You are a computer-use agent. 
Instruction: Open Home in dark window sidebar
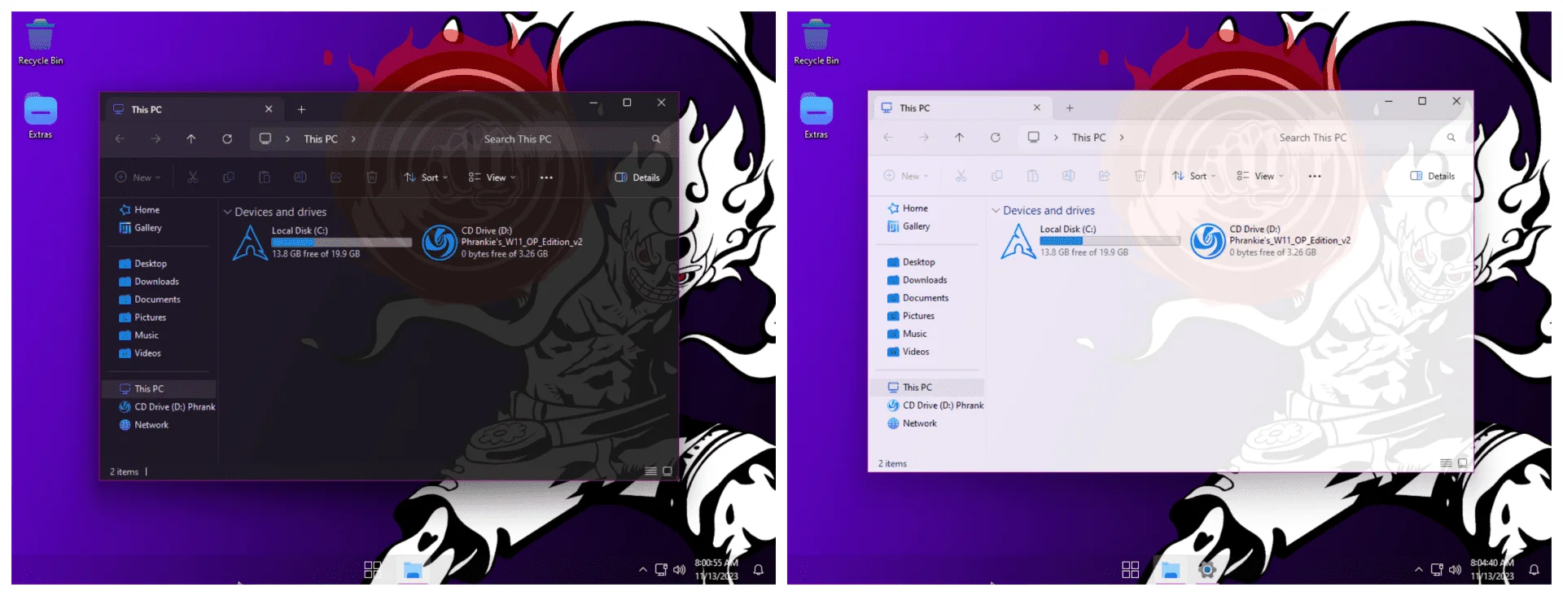click(139, 210)
